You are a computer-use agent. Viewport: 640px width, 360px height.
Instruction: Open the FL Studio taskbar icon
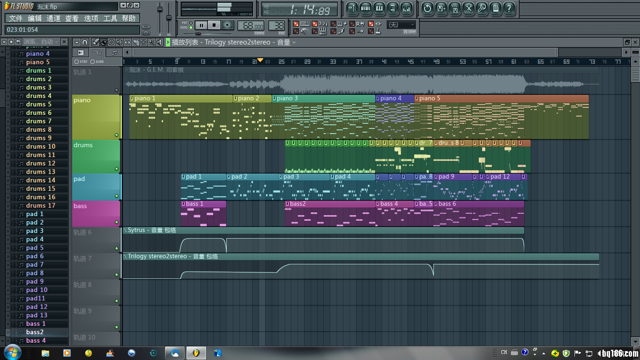point(196,353)
